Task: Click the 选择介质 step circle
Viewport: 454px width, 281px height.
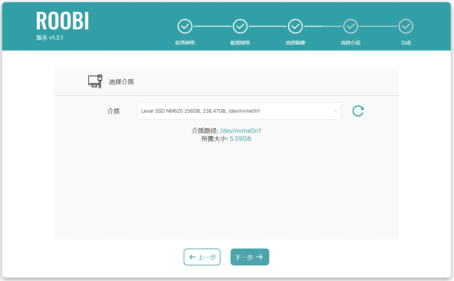Action: 351,27
